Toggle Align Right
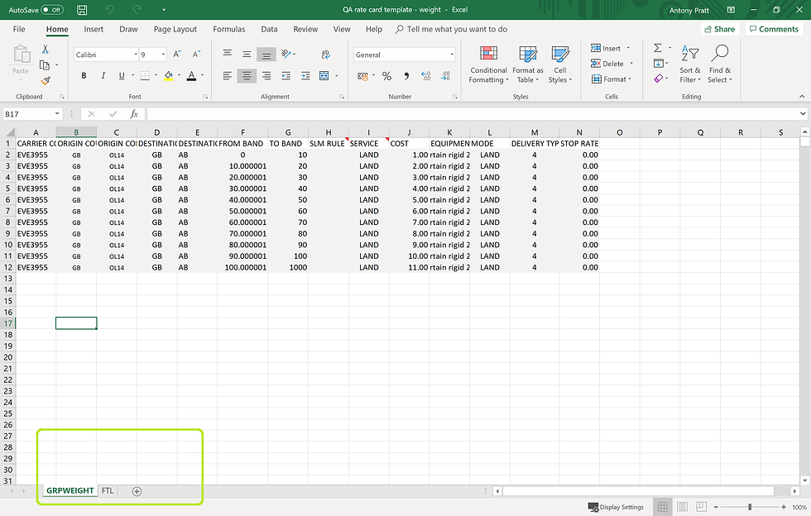The width and height of the screenshot is (811, 516). coord(266,76)
